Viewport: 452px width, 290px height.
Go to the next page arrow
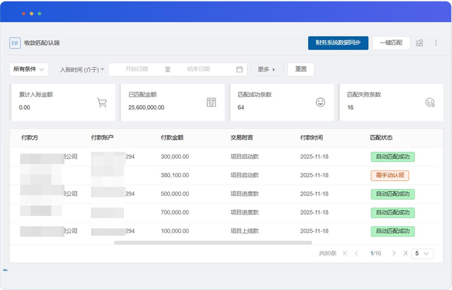[394, 254]
